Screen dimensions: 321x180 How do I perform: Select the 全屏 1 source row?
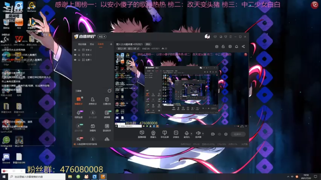[x=93, y=60]
